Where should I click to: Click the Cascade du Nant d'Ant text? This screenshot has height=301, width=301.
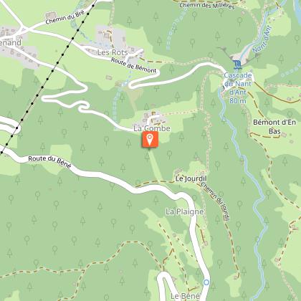[x=238, y=88]
